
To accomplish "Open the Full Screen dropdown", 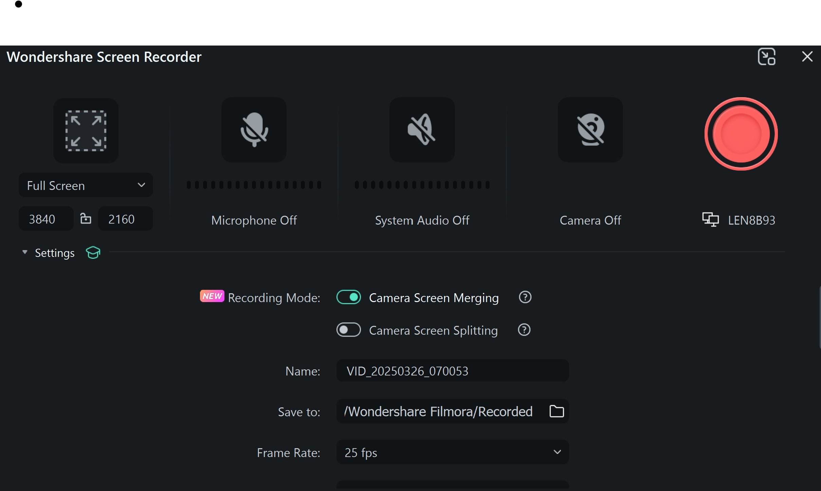I will click(86, 185).
